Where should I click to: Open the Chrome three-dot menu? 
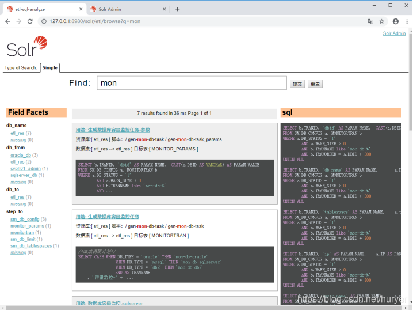tap(407, 21)
